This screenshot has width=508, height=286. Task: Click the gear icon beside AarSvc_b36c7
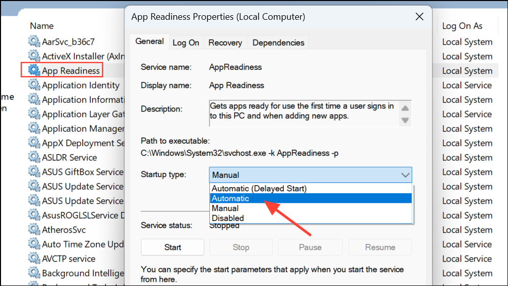click(x=34, y=42)
